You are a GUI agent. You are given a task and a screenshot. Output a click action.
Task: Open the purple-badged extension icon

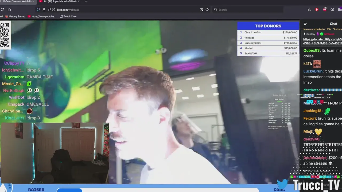click(340, 10)
